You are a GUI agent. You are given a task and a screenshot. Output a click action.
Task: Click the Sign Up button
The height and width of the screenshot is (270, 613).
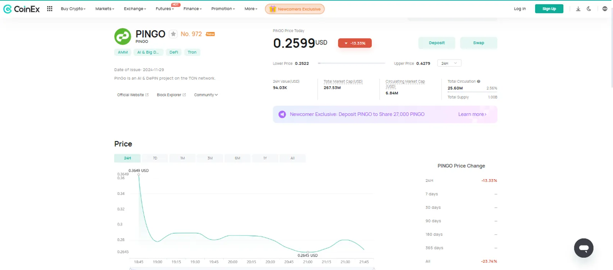point(549,9)
